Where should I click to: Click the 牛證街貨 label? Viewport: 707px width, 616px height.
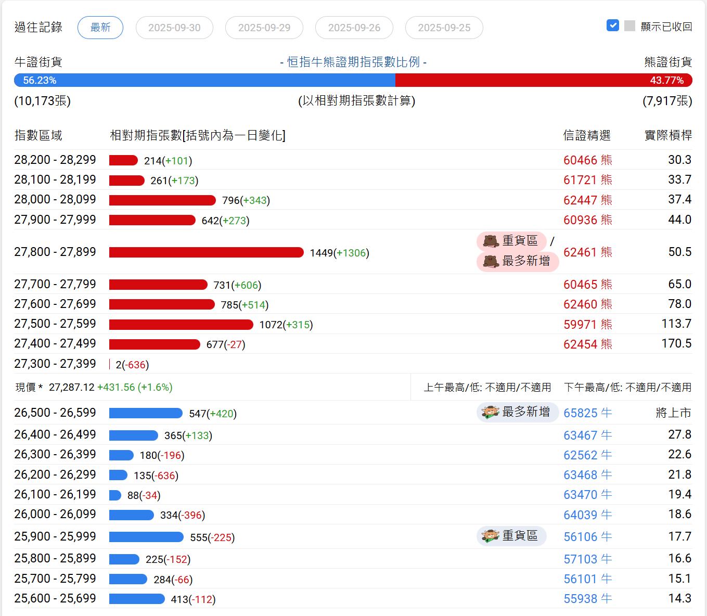point(38,62)
